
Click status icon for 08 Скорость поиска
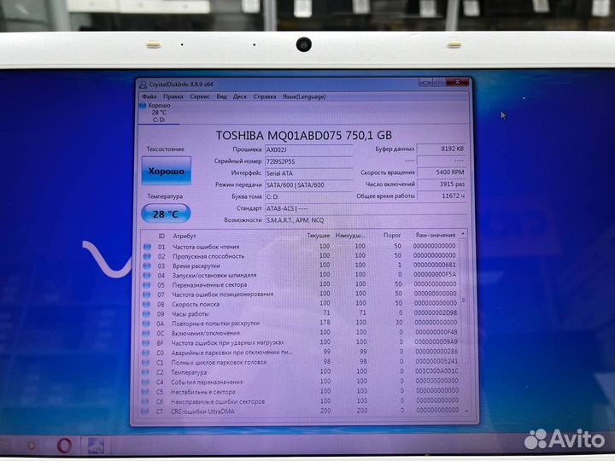(x=146, y=304)
